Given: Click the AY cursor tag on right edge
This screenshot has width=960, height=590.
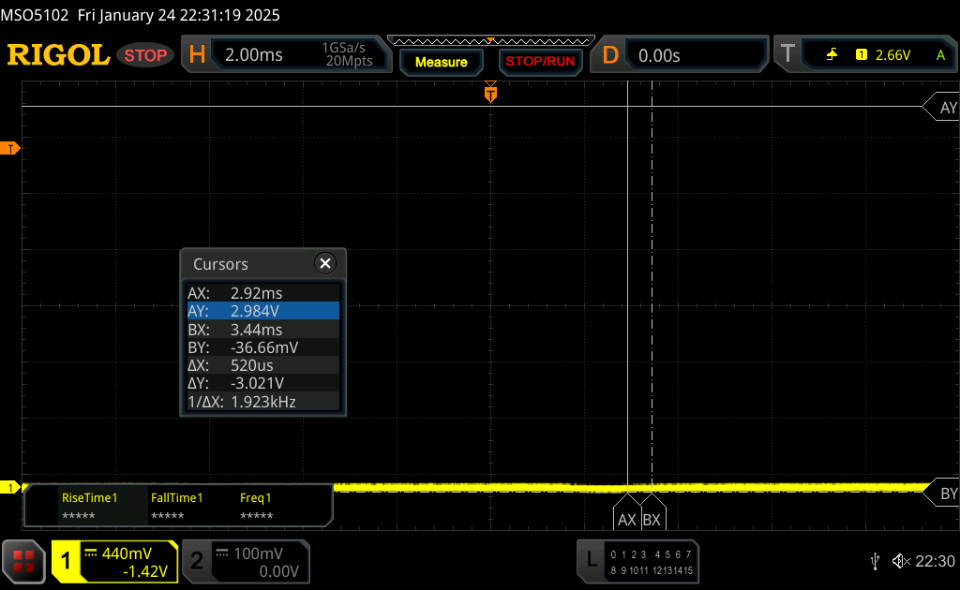Looking at the screenshot, I should [945, 108].
